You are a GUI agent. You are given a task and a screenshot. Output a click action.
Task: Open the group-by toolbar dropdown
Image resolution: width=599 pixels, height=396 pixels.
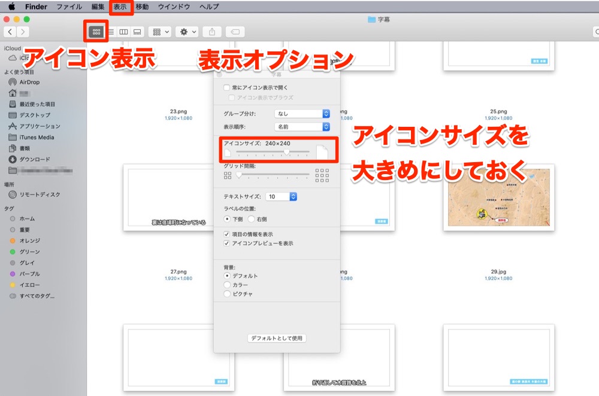click(x=160, y=32)
